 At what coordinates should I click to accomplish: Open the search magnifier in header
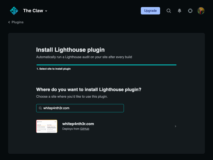169,11
